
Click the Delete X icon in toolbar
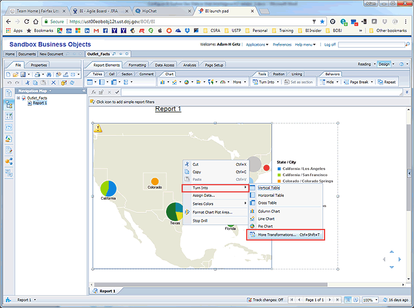(54, 83)
